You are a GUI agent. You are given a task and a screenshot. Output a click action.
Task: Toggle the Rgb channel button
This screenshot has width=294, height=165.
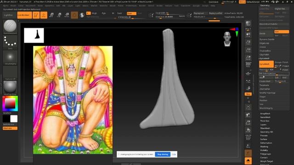coord(104,13)
